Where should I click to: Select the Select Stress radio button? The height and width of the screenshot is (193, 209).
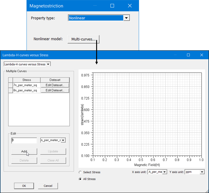coord(80,172)
